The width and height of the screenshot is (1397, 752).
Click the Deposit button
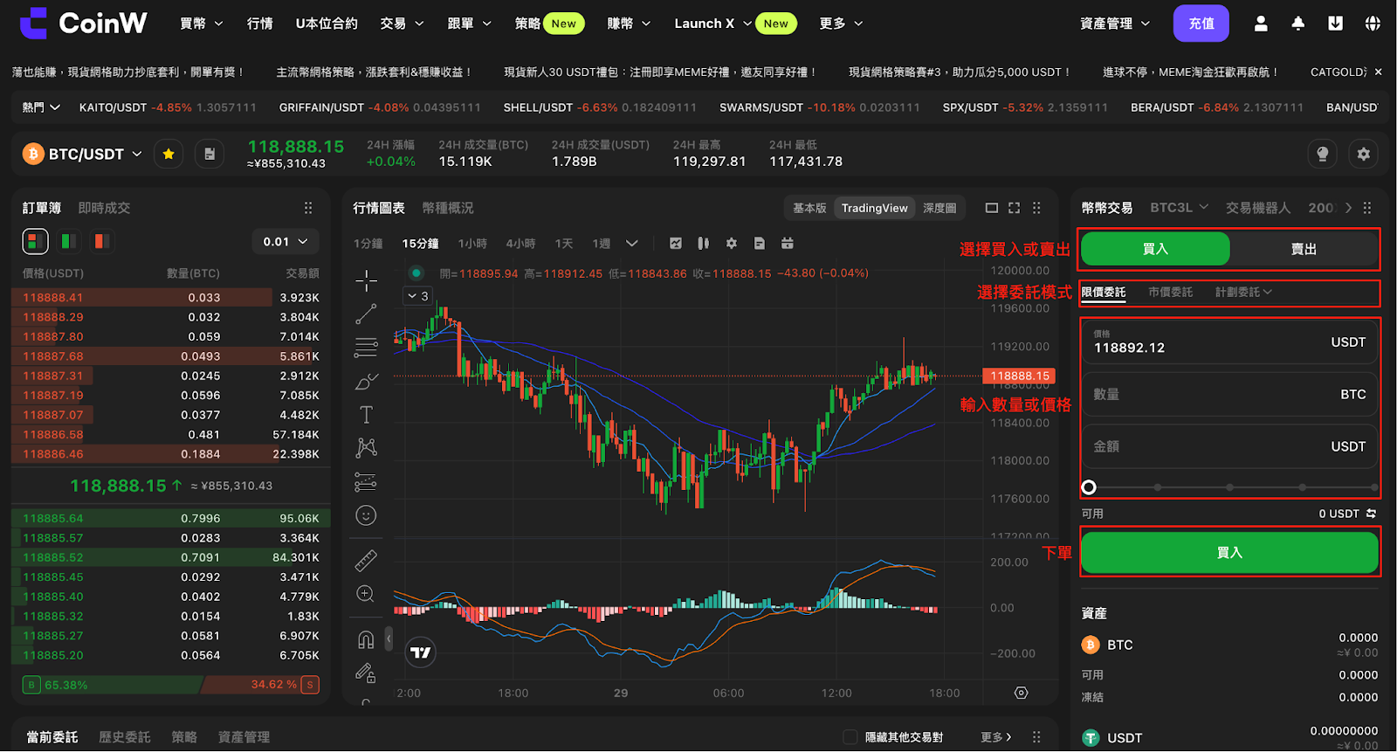pos(1201,24)
